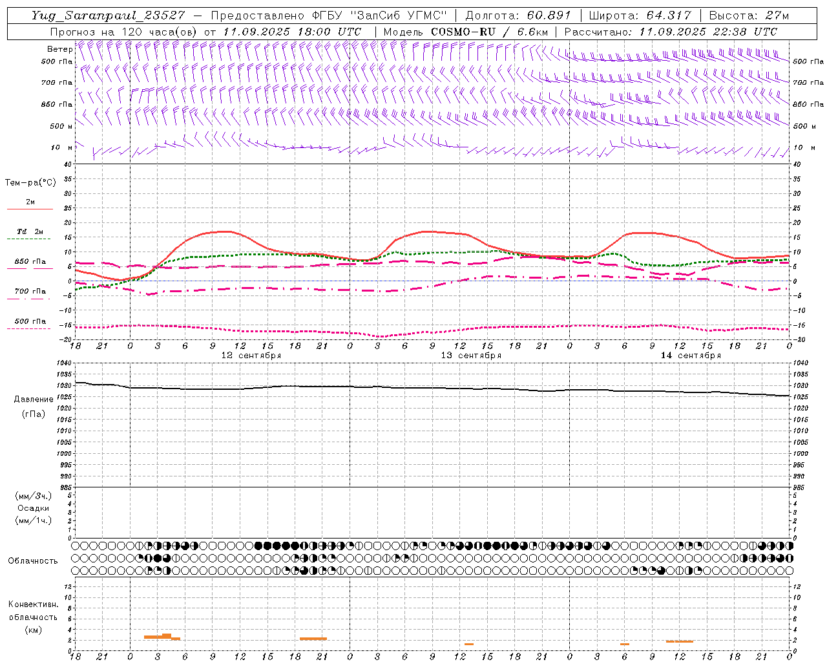Click the station name Yug_Saranpaul_23527
Screen dimensions: 827x662
tap(109, 16)
